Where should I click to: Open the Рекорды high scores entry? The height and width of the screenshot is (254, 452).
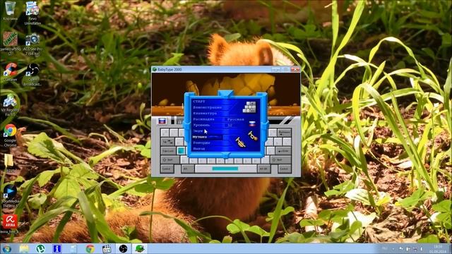pos(201,143)
